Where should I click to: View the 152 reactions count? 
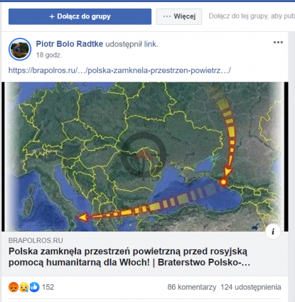click(x=48, y=287)
